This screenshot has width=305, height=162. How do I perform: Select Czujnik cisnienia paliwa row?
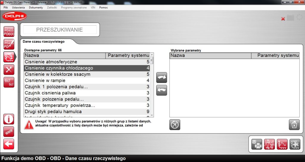tap(87, 93)
